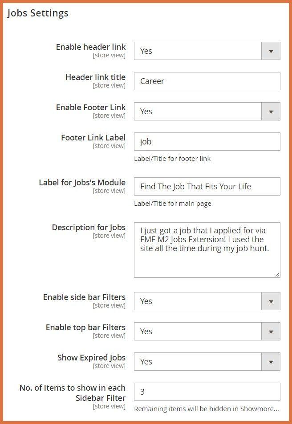Click the dropdown arrow on Enable Footer Link

tap(271, 112)
